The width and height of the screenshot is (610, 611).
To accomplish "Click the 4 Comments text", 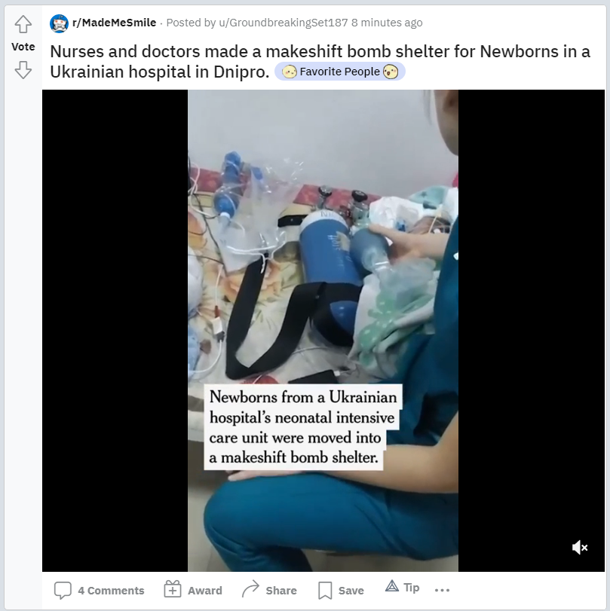I will (x=111, y=591).
